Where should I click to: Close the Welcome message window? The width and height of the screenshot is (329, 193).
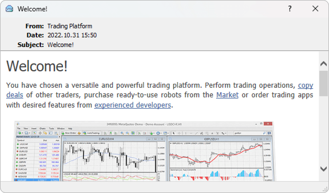(x=315, y=9)
